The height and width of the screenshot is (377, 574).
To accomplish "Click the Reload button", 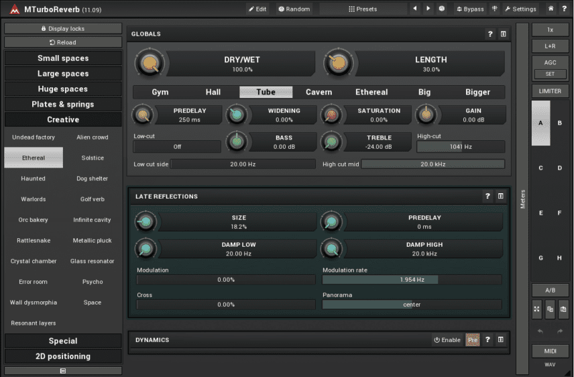I will [x=63, y=42].
